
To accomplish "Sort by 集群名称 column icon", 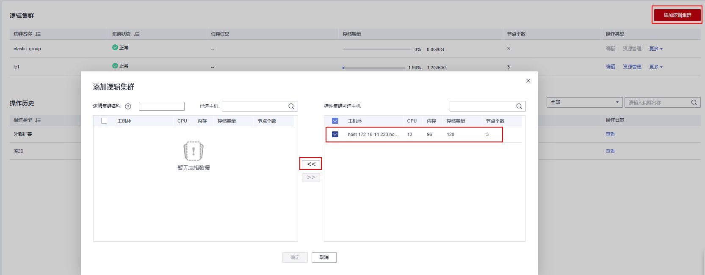I will tap(38, 34).
